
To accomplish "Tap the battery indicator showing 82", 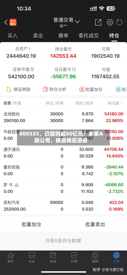I will click(x=111, y=8).
